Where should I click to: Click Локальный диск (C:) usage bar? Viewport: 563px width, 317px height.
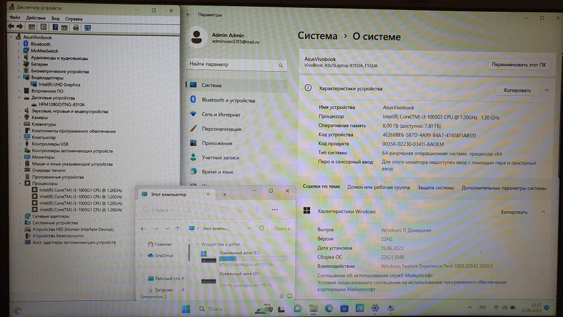coord(253,258)
